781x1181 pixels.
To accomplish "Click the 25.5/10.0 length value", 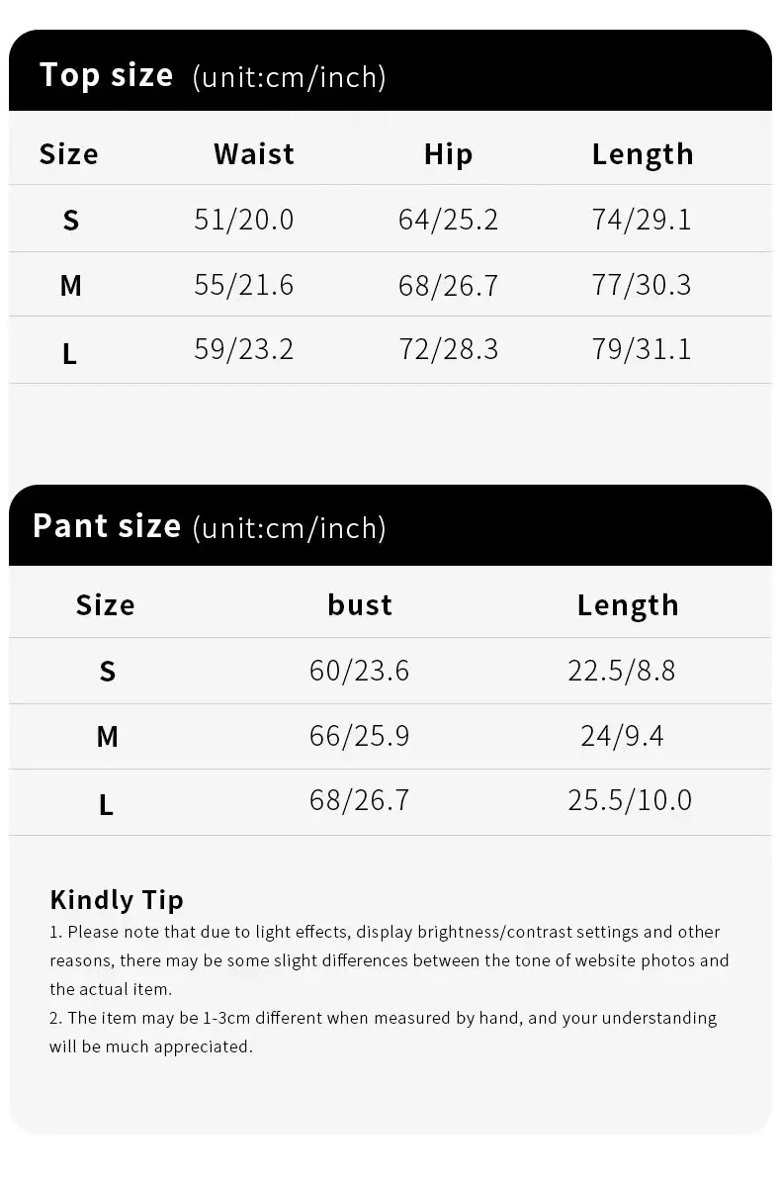I will pyautogui.click(x=630, y=800).
